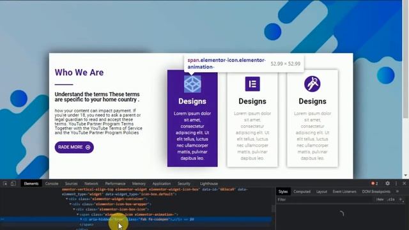
Task: Open the Sources tab
Action: point(71,183)
